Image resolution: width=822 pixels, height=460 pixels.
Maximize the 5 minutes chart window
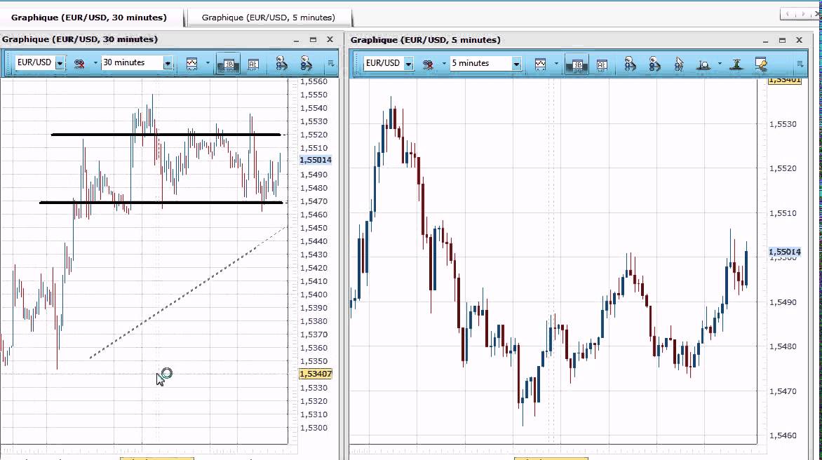[782, 41]
